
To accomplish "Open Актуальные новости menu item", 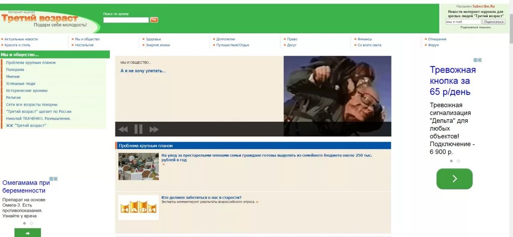I will [x=21, y=39].
